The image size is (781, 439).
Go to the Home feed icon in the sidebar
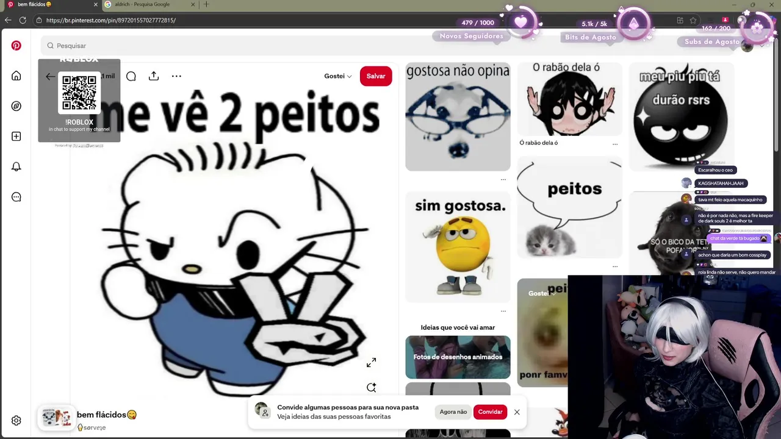[16, 76]
